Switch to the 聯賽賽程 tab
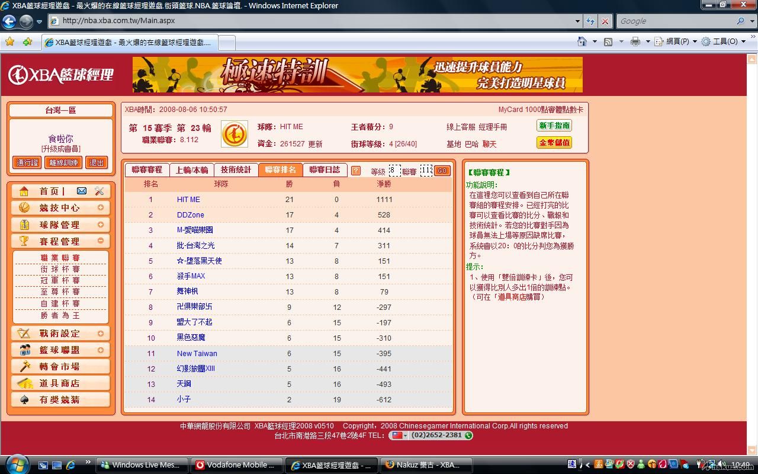758x474 pixels. 147,170
